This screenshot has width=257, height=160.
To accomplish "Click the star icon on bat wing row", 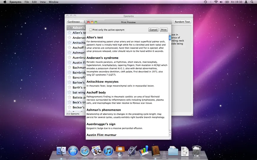I will coord(70,92).
